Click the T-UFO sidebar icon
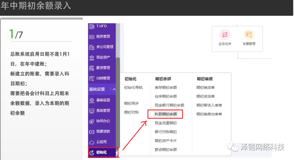This screenshot has height=160, width=294. coord(92,26)
